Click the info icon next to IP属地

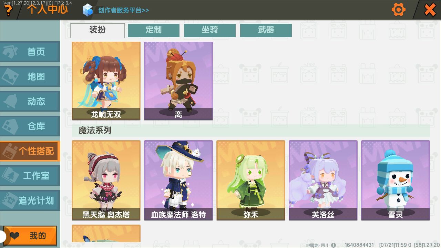[x=334, y=245]
